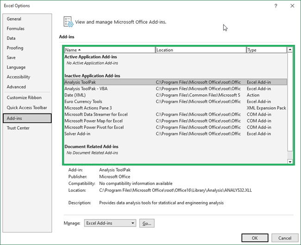The image size is (301, 245).
Task: Switch to the Formulas category
Action: click(x=16, y=29)
